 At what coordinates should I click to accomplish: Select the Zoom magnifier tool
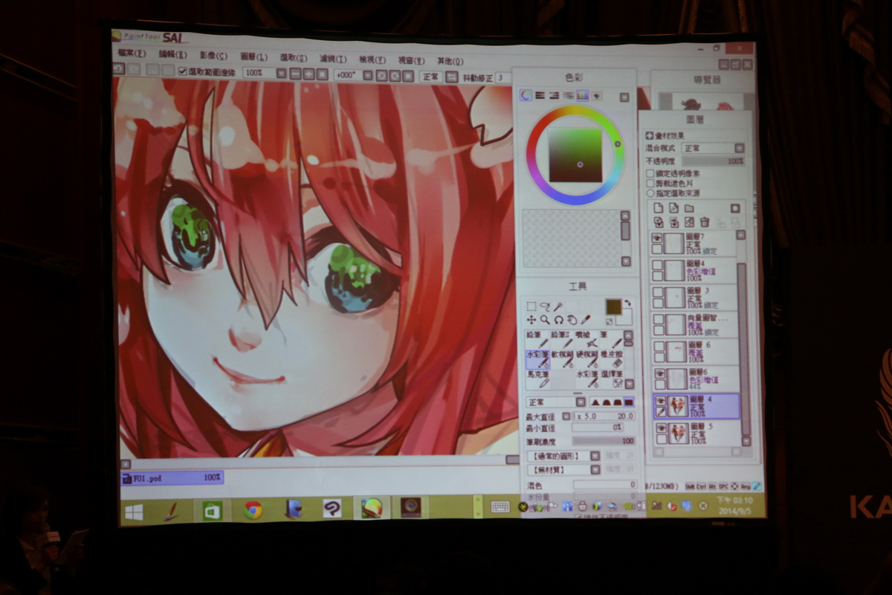click(x=544, y=319)
